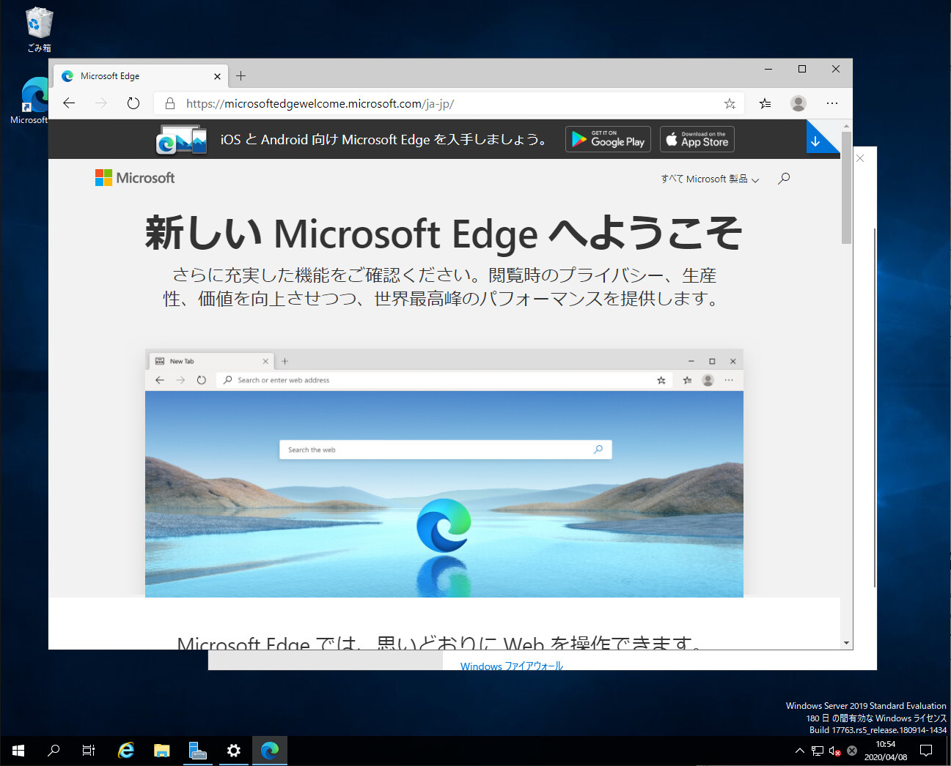The height and width of the screenshot is (766, 951).
Task: Open the site search magnifier icon
Action: click(784, 178)
